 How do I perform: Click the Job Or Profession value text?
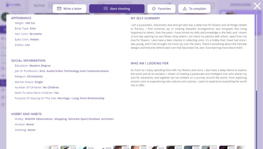tap(74, 71)
